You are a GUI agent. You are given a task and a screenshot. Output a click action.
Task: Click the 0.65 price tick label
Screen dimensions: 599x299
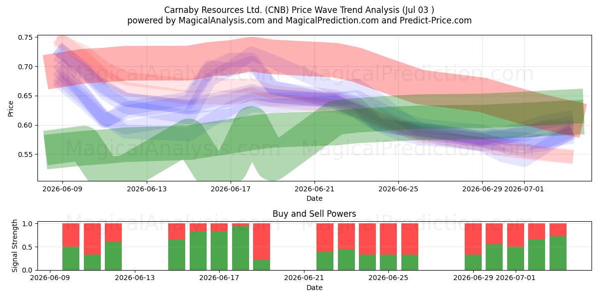[x=25, y=96]
